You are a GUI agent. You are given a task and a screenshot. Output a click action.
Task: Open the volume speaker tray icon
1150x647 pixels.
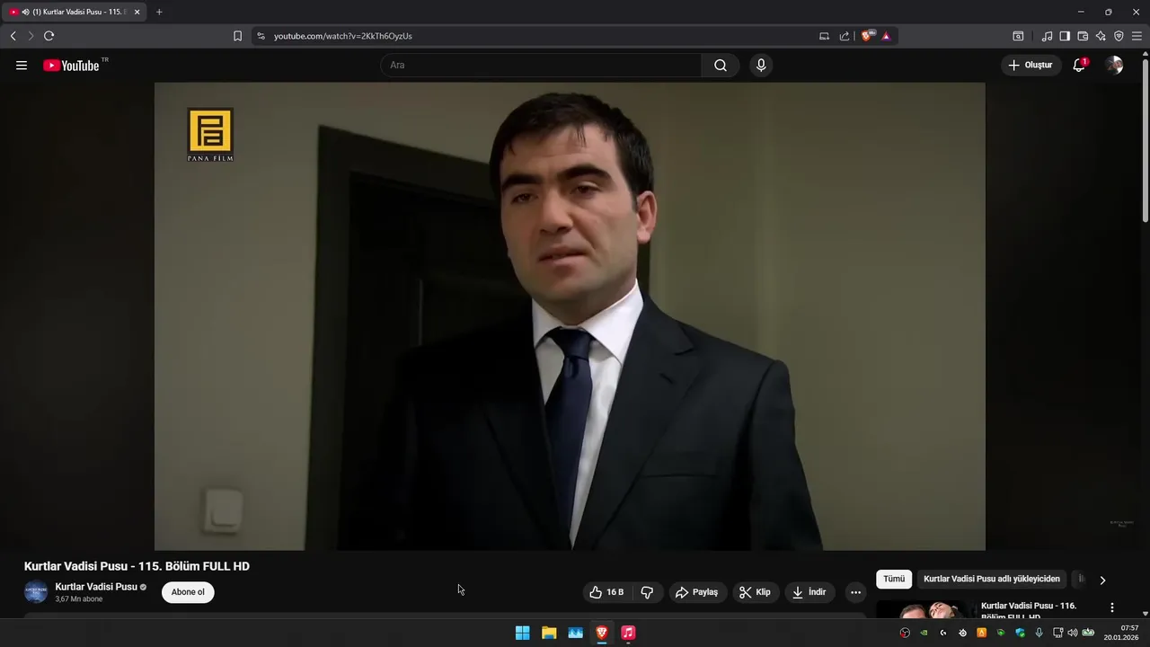(1072, 633)
